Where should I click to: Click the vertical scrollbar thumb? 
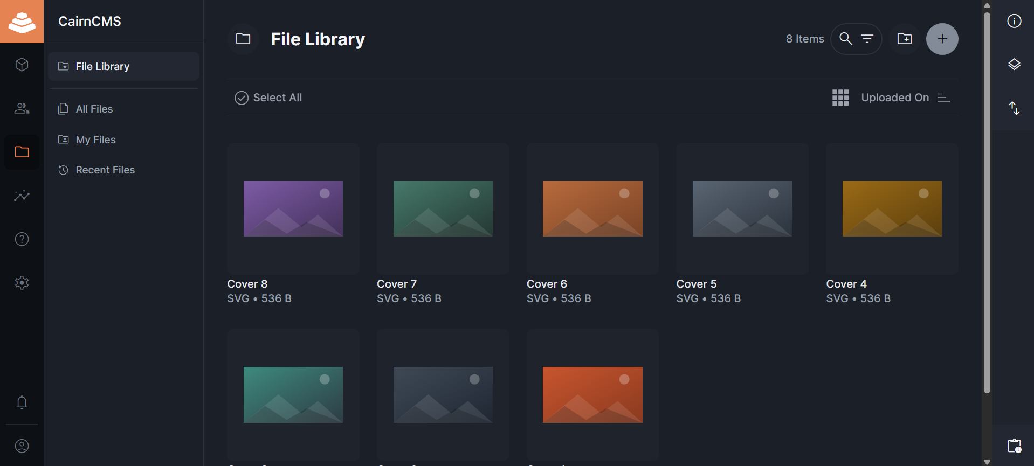[987, 202]
